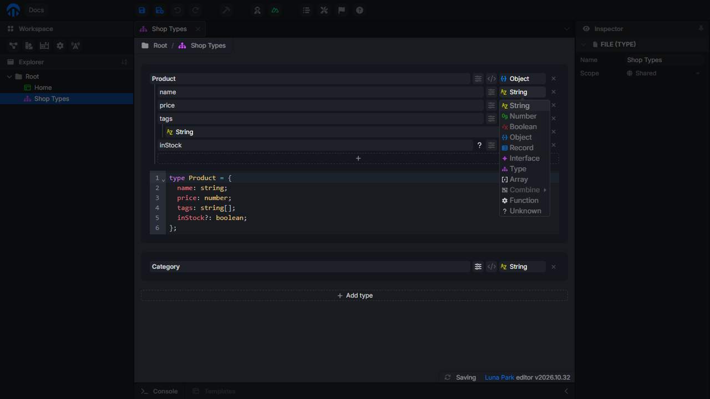Choose Array from the type list
This screenshot has height=399, width=710.
[x=525, y=180]
